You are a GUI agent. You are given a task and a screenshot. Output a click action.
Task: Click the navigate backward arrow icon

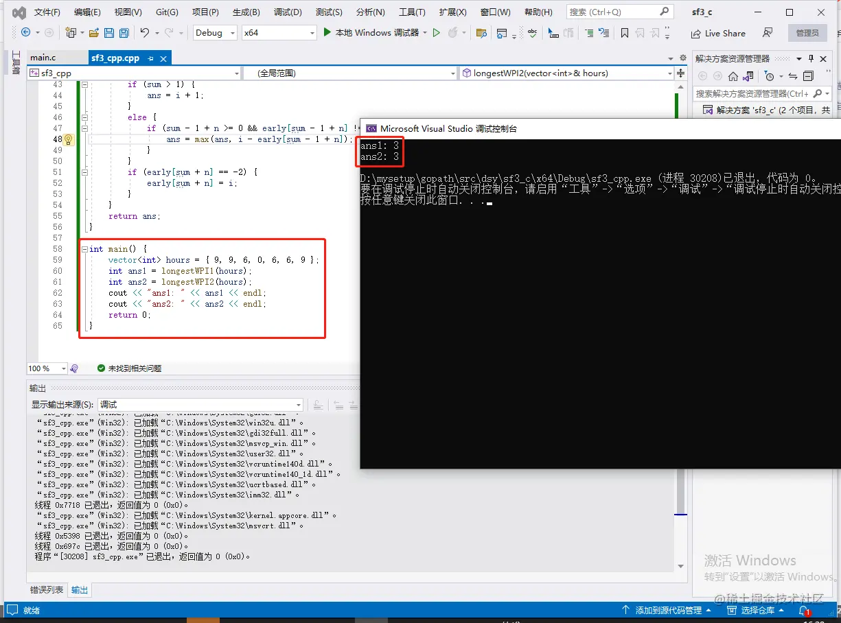[x=26, y=32]
